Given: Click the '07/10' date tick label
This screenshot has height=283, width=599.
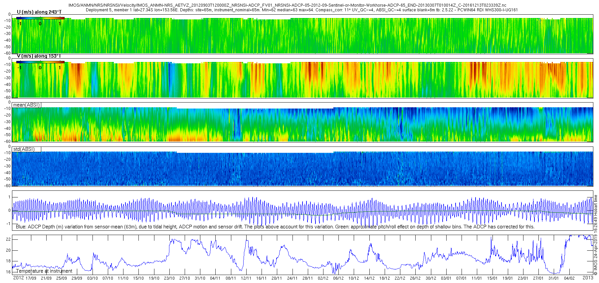Looking at the screenshot, I should [108, 278].
